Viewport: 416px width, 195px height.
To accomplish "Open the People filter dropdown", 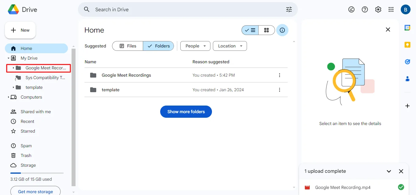I will pos(195,46).
